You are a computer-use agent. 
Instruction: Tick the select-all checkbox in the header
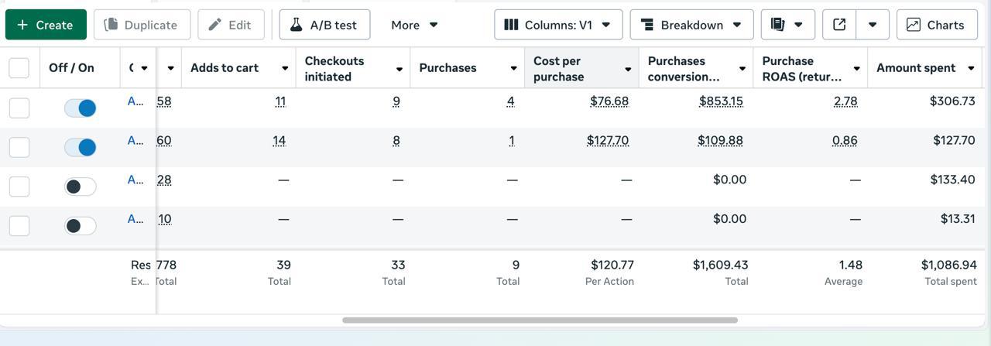click(19, 68)
